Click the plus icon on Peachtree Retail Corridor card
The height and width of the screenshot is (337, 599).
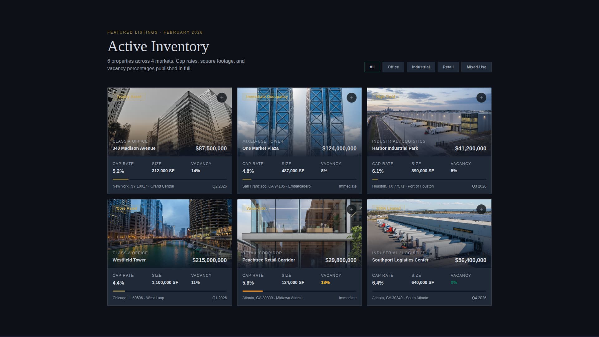tap(351, 209)
